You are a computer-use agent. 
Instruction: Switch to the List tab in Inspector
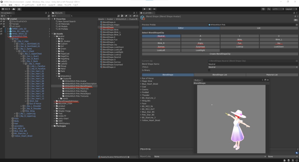[x=259, y=28]
